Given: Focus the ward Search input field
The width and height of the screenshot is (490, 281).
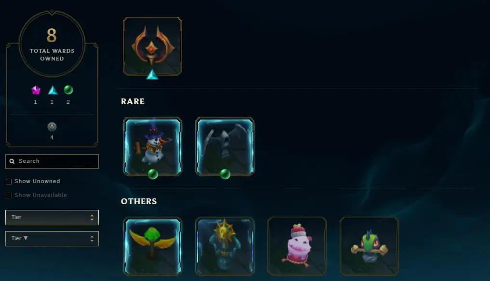Looking at the screenshot, I should 52,161.
